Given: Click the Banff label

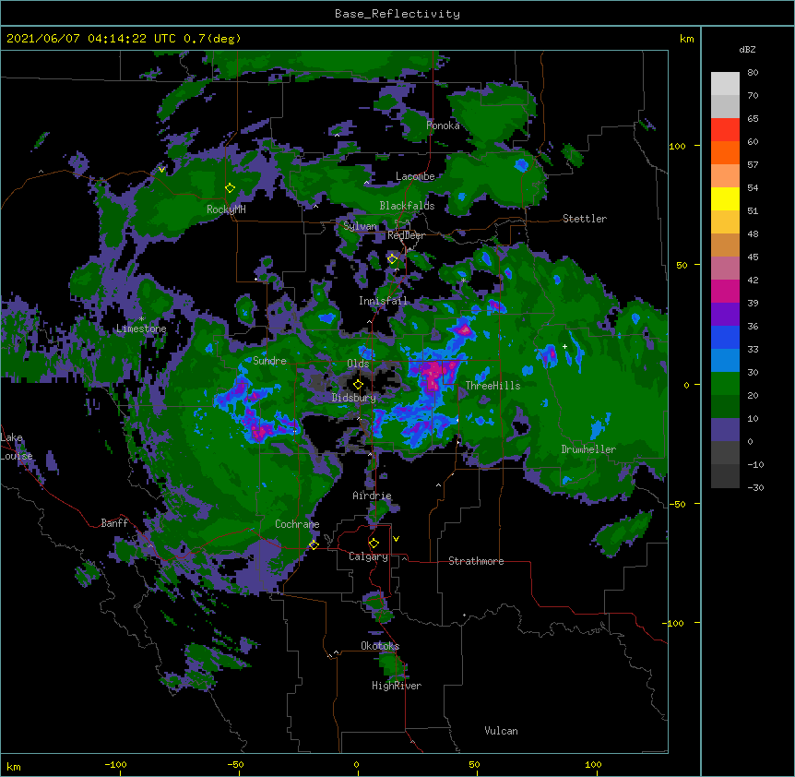Looking at the screenshot, I should (114, 523).
